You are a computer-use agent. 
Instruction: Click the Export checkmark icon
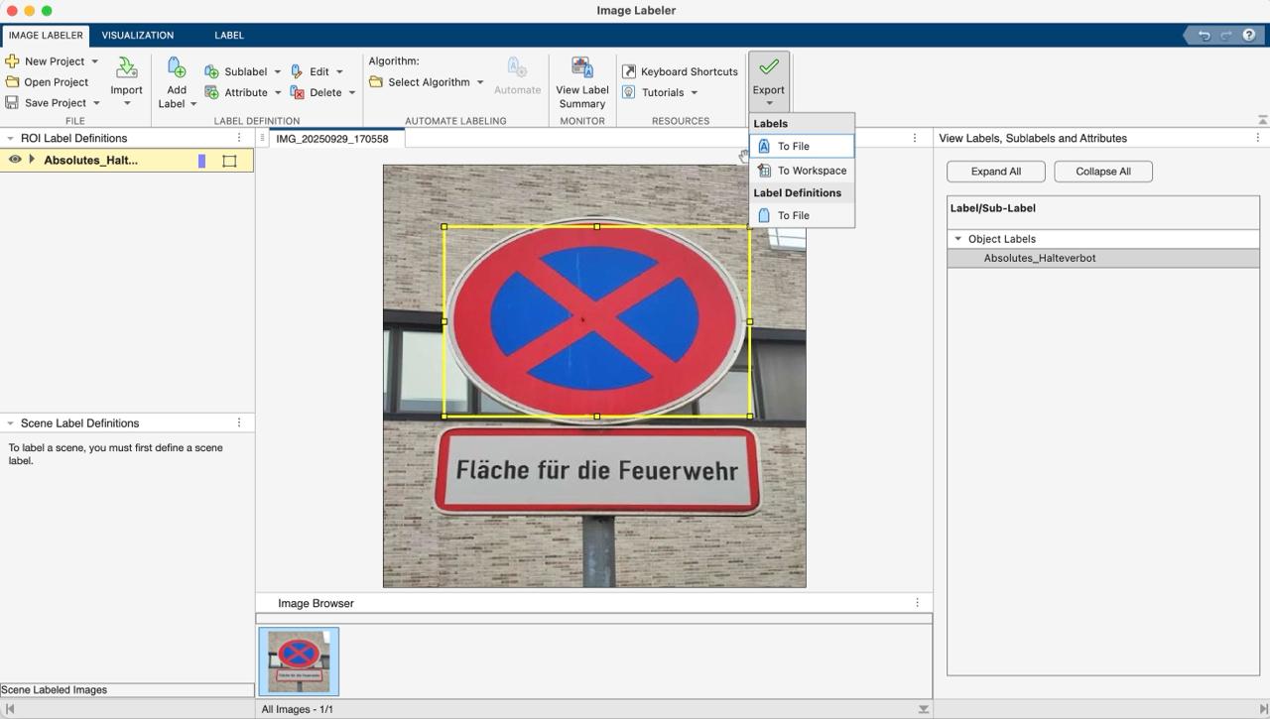click(769, 67)
